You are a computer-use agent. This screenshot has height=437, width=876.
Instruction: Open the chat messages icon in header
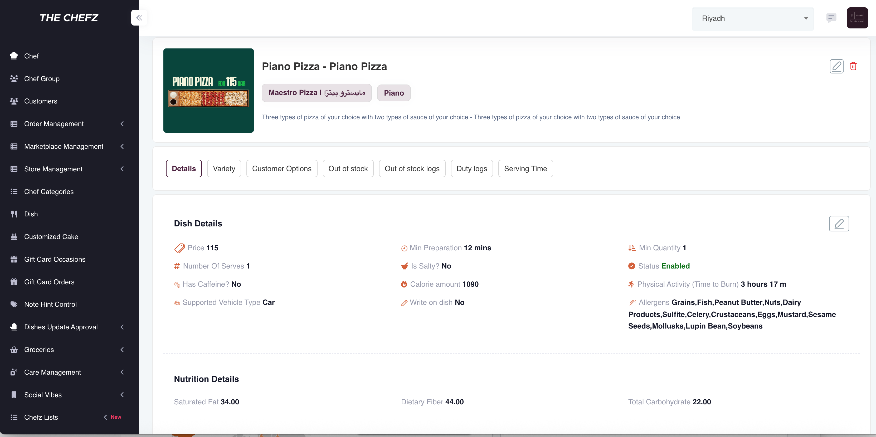[831, 18]
